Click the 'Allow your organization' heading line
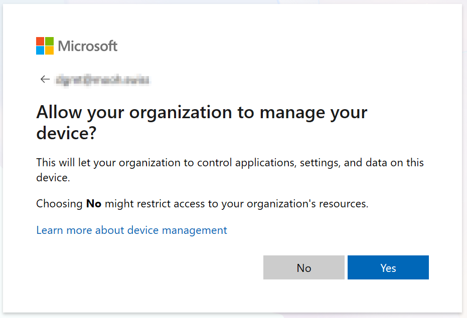 [x=202, y=112]
